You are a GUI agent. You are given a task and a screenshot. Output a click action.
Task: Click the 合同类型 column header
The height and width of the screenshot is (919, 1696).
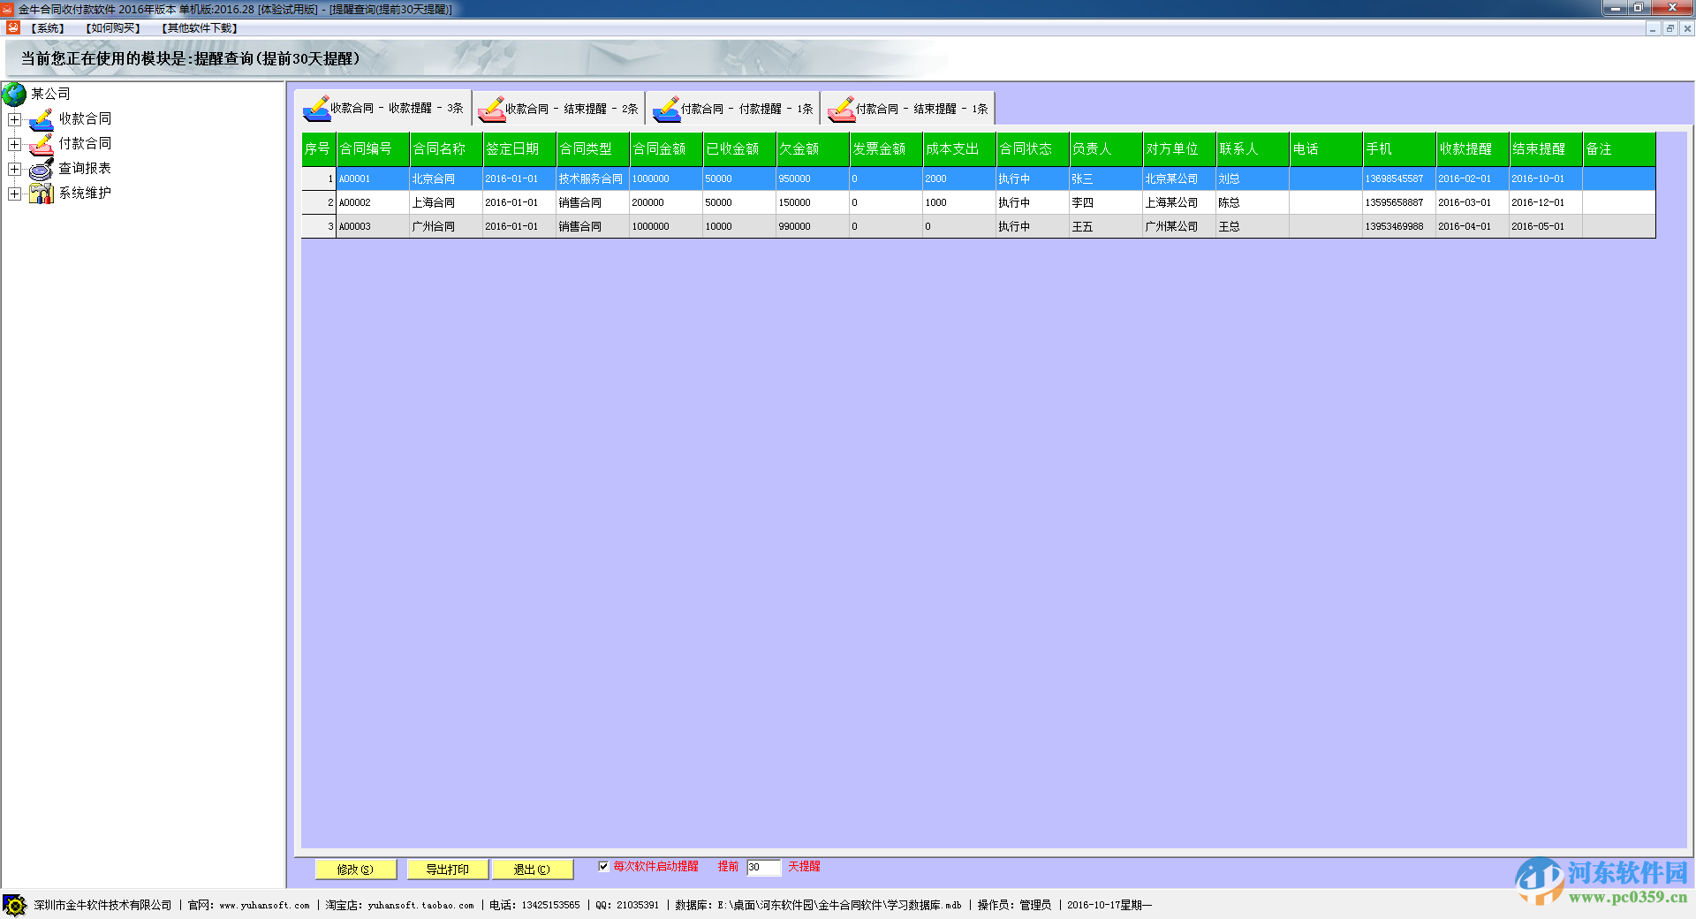593,149
